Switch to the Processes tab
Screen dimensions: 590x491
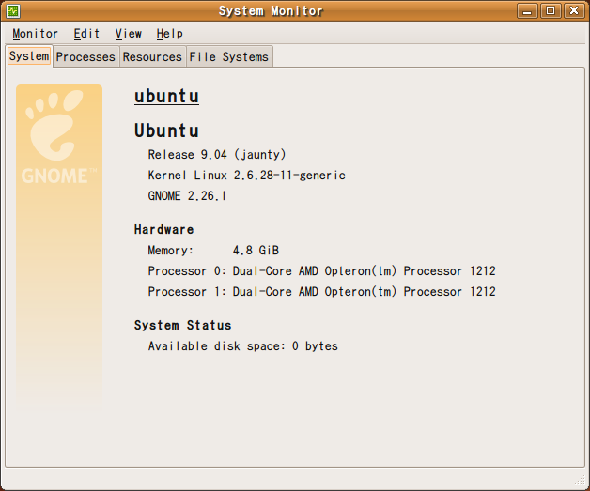(x=85, y=57)
